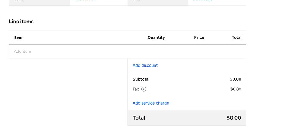Click the partially visible Immediately link
301x139 pixels.
point(86,1)
